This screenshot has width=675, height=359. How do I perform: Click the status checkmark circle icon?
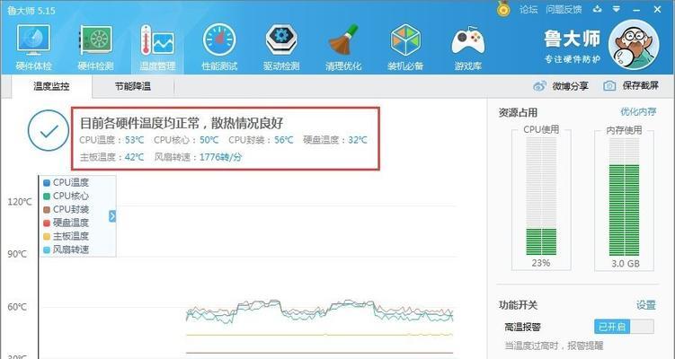point(49,131)
